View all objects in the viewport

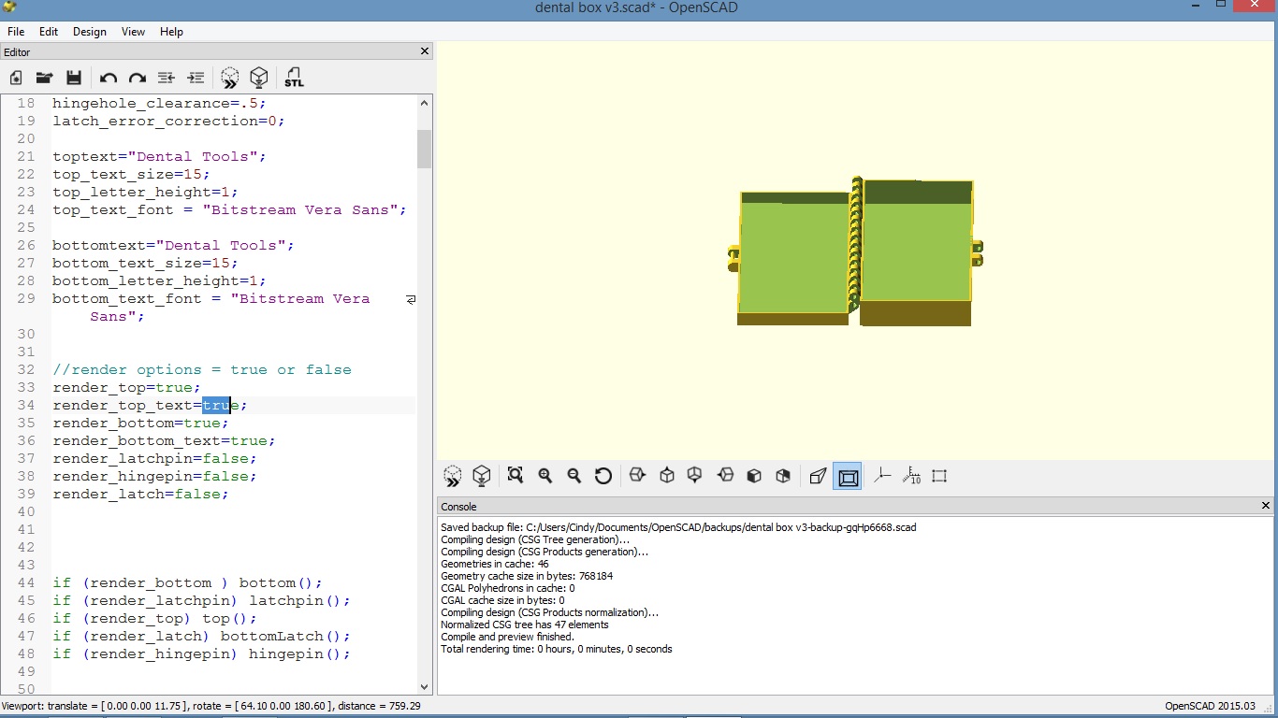(x=516, y=476)
